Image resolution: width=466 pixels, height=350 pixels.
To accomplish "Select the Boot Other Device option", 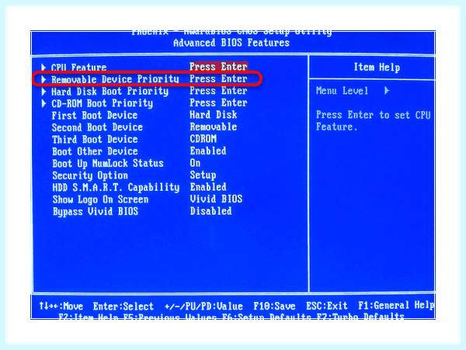I will pos(95,151).
